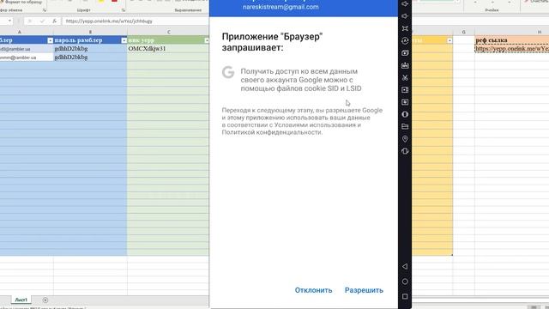
Task: Click first rambler.ua email cell
Action: 27,49
